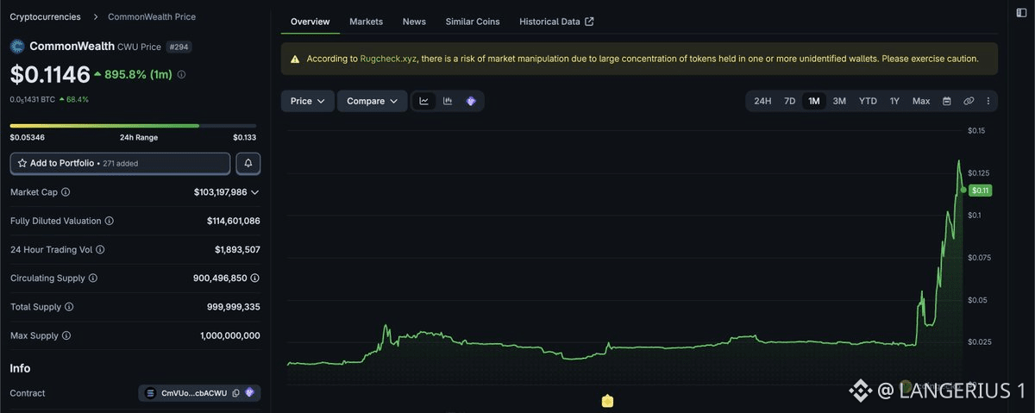Image resolution: width=1035 pixels, height=413 pixels.
Task: Select the 7D time range
Action: 789,101
